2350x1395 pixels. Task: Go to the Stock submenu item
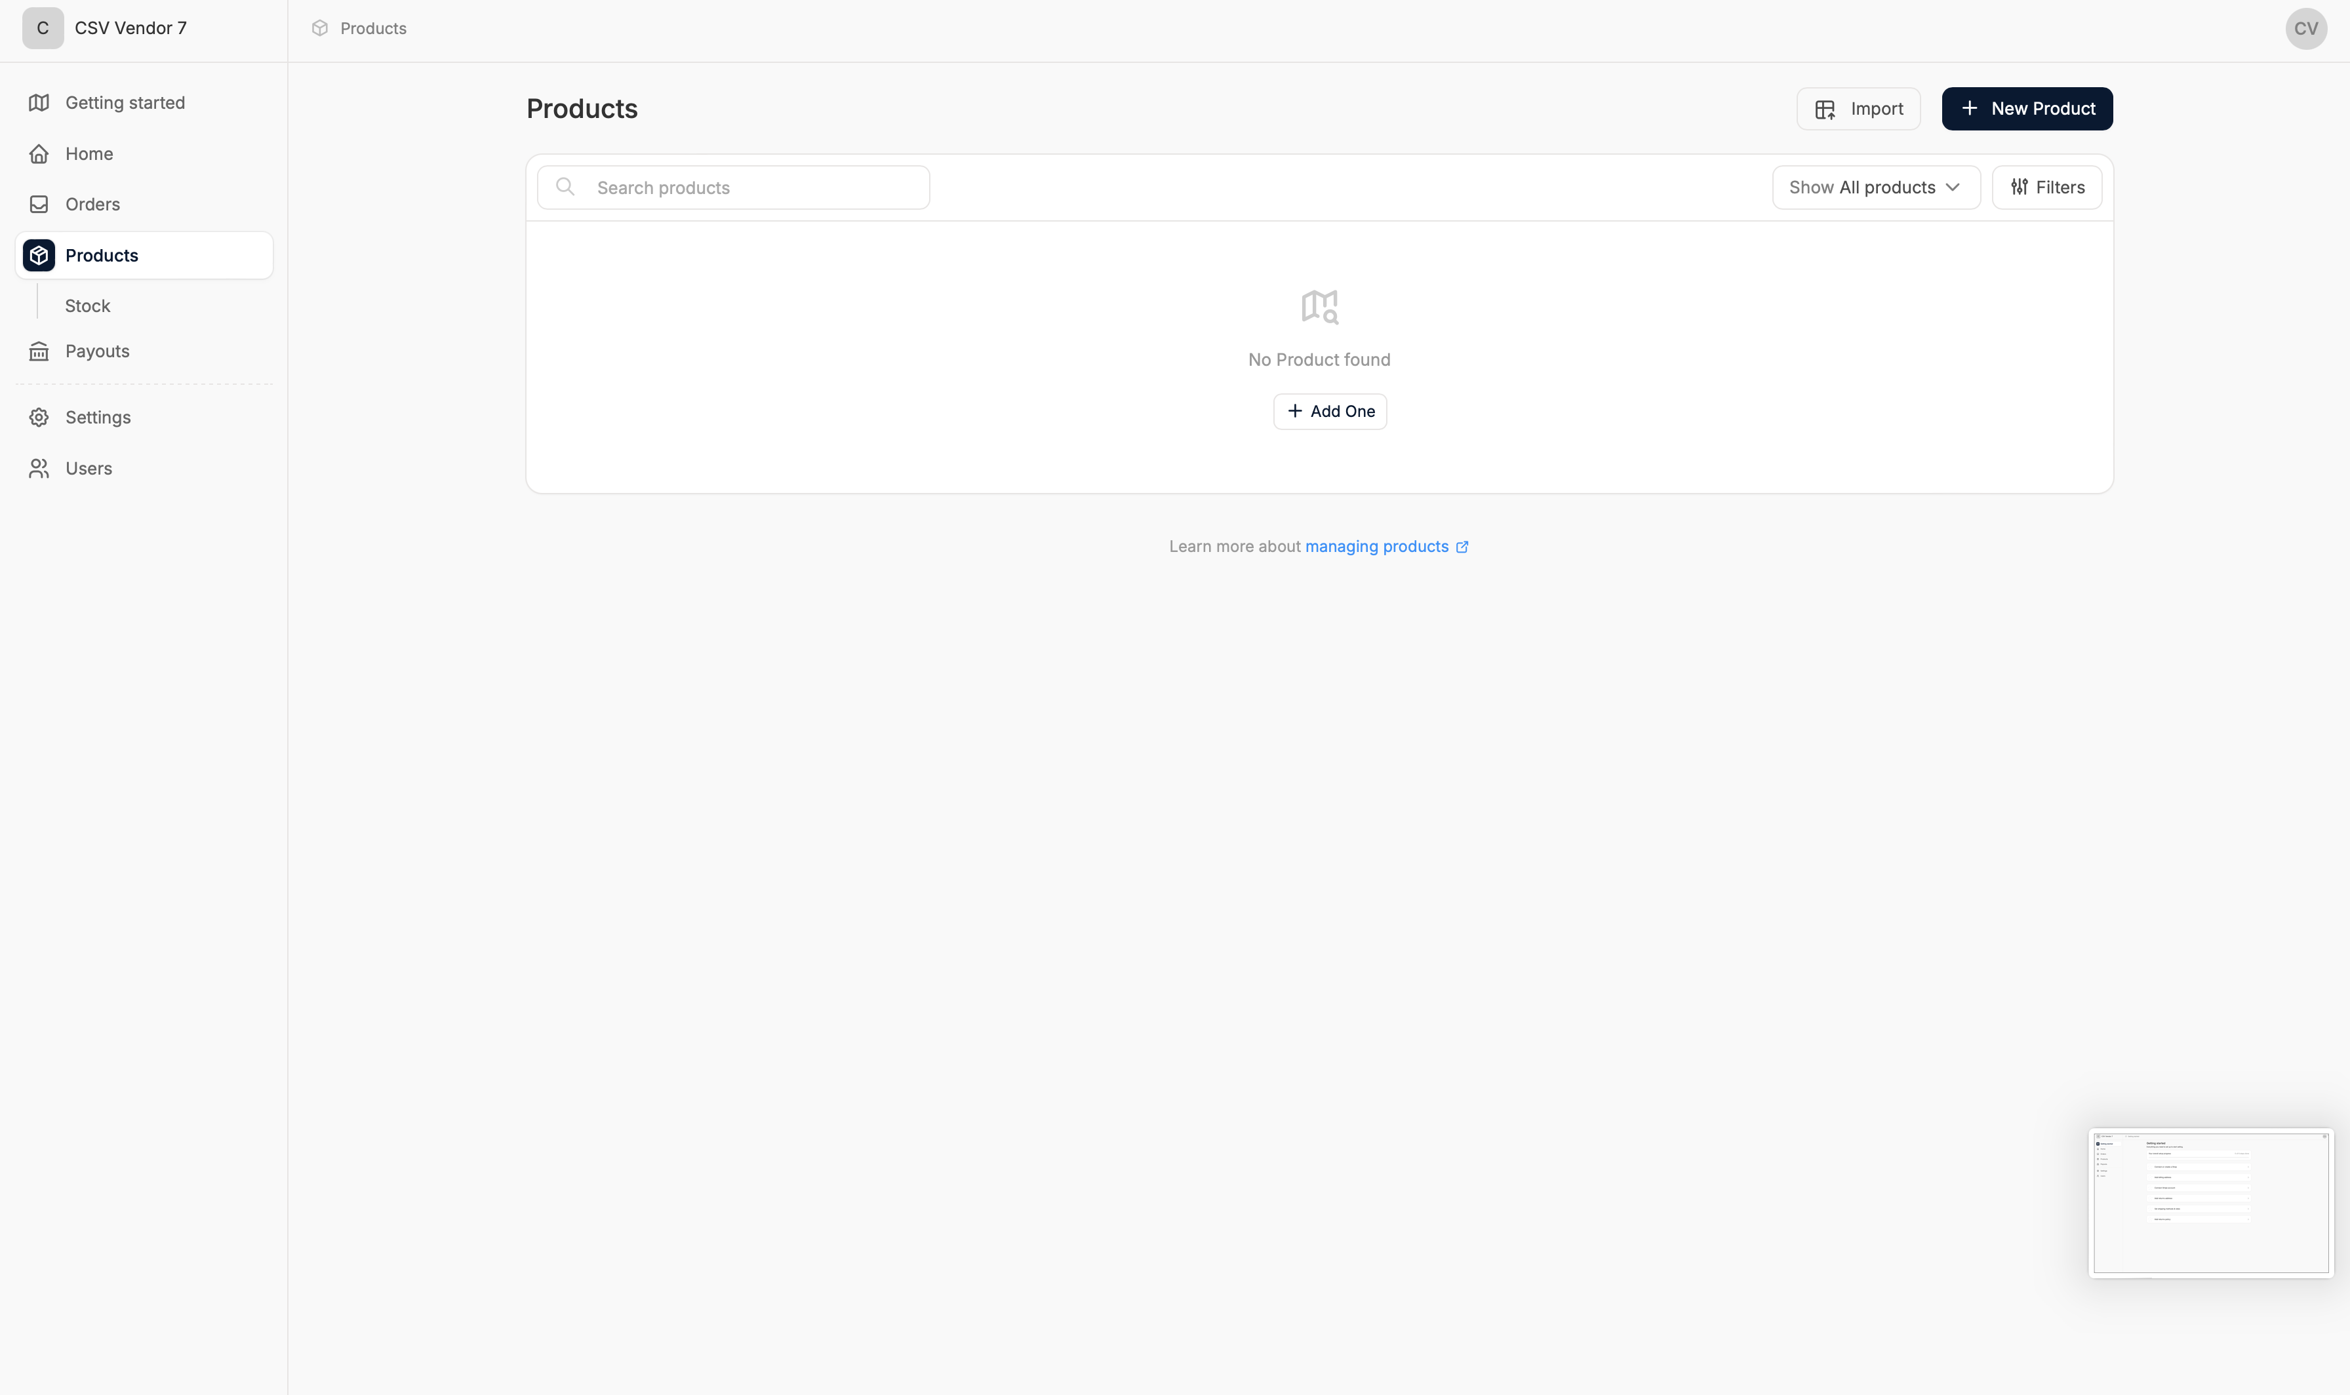tap(87, 305)
